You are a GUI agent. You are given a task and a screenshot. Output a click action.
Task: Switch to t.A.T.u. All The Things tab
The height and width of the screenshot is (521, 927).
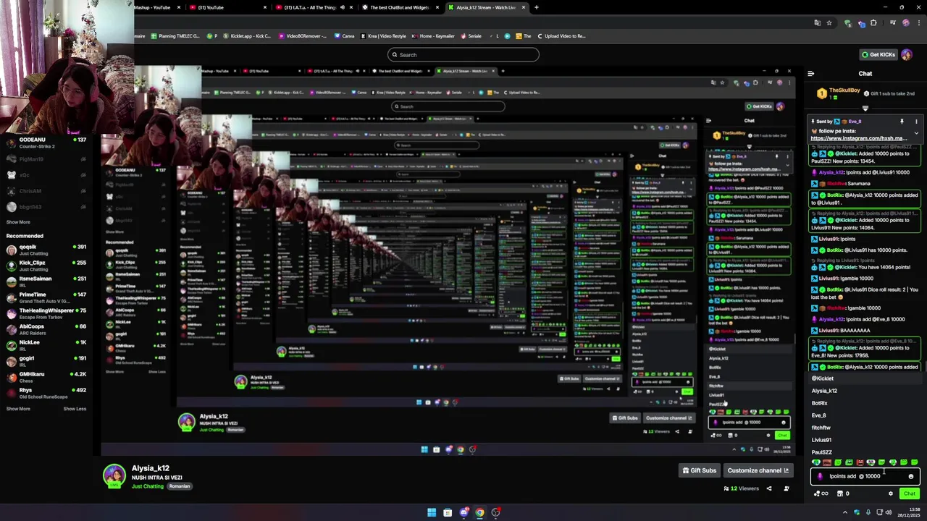(x=313, y=7)
